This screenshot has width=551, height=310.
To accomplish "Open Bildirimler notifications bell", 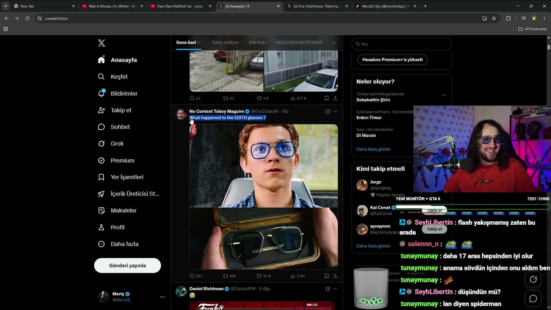I will 118,93.
